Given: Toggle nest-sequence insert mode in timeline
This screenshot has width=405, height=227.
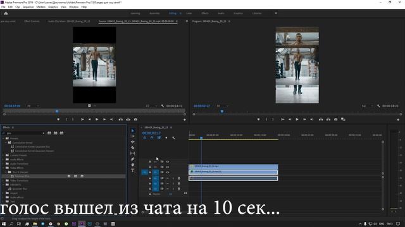Looking at the screenshot, I should click(145, 138).
